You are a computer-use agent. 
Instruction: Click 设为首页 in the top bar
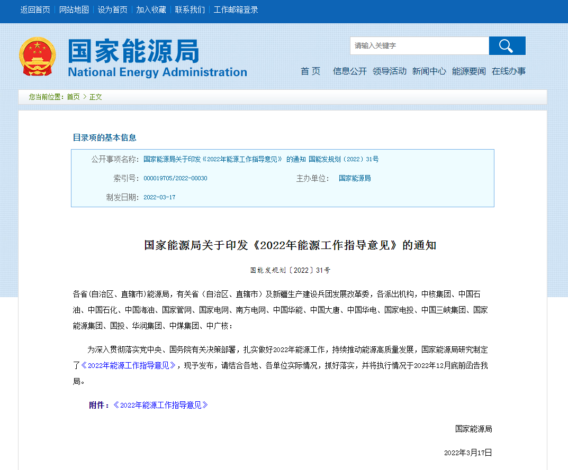click(x=113, y=9)
